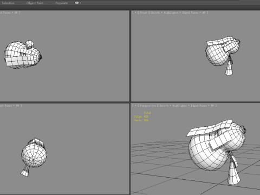Open the Perspective viewport plus menu

pyautogui.click(x=135, y=106)
